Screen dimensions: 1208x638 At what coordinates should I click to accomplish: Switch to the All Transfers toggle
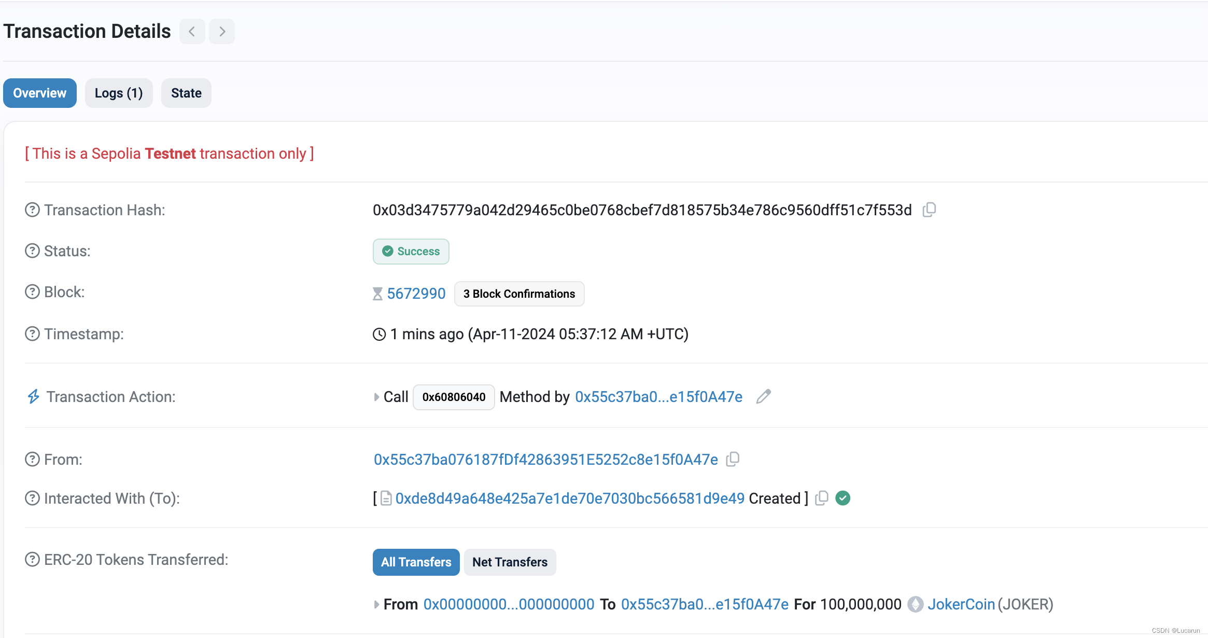tap(416, 561)
